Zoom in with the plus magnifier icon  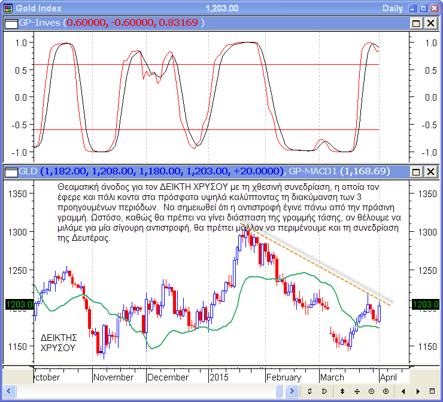(386, 391)
